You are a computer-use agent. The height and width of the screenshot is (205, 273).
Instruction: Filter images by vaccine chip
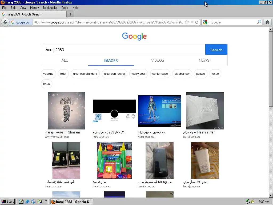click(x=49, y=74)
